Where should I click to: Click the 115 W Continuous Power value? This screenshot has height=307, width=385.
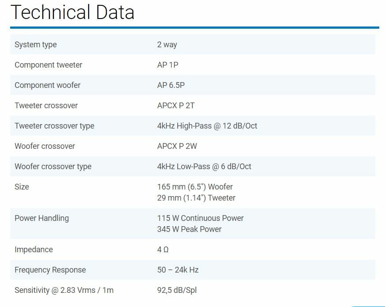(x=200, y=218)
